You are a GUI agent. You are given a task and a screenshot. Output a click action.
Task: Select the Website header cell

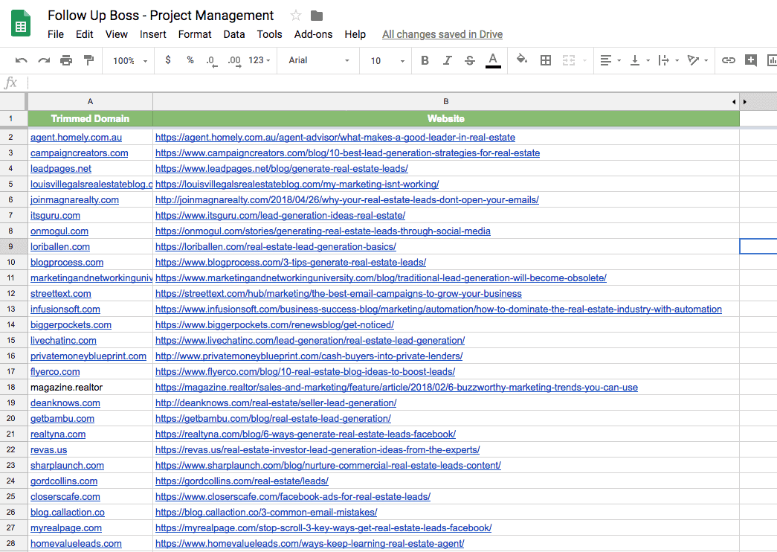tap(446, 118)
